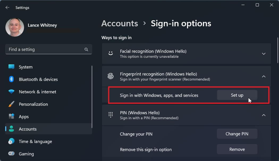Collapse the PIN (Windows Hello) section chevron
This screenshot has height=161, width=279.
[264, 115]
